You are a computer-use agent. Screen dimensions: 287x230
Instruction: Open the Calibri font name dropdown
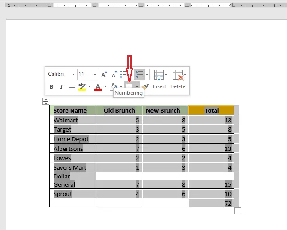(x=73, y=75)
